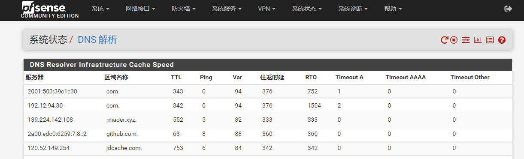Select the github.com. zone row

coord(267,134)
